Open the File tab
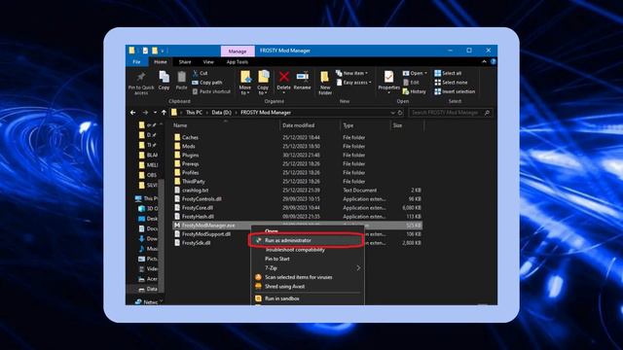 pos(136,62)
